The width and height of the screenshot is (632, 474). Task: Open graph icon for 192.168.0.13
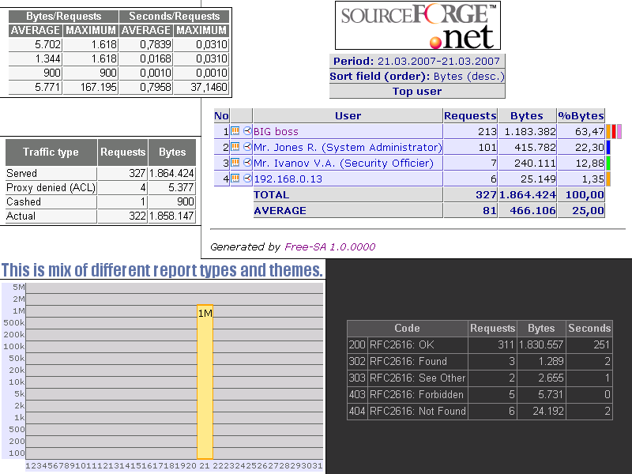click(x=235, y=179)
